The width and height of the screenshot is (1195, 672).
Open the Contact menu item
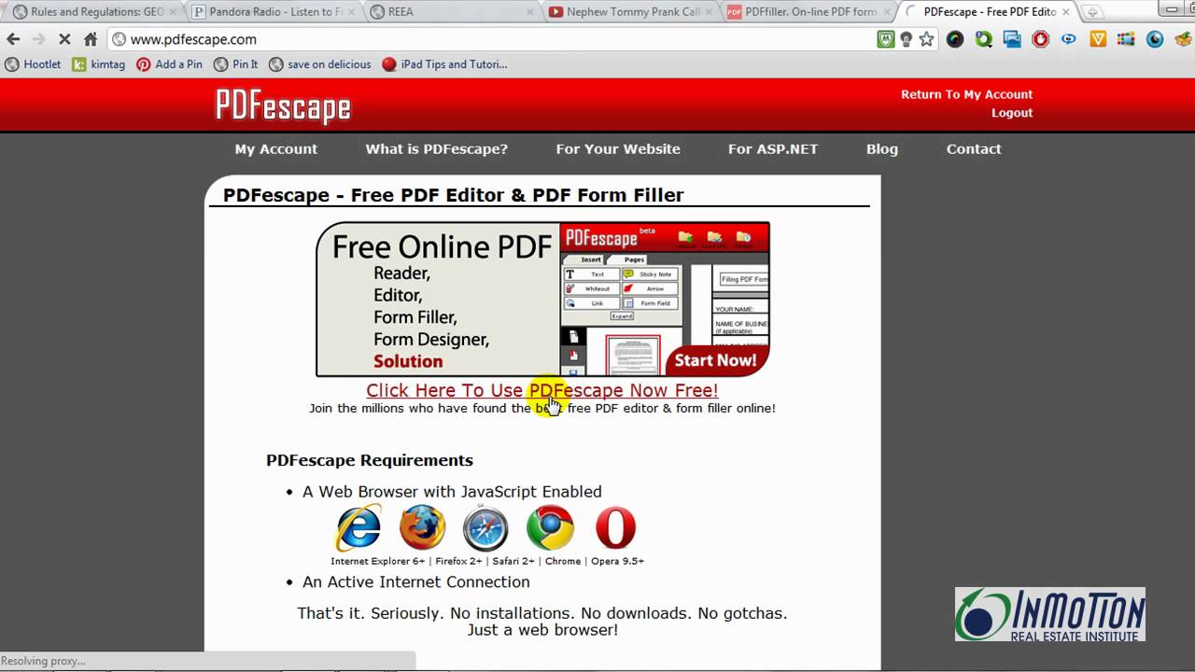click(974, 148)
